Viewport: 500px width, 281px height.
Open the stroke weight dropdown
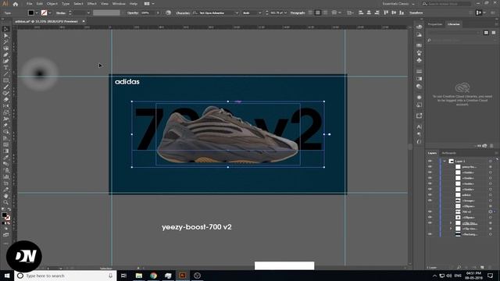point(88,12)
